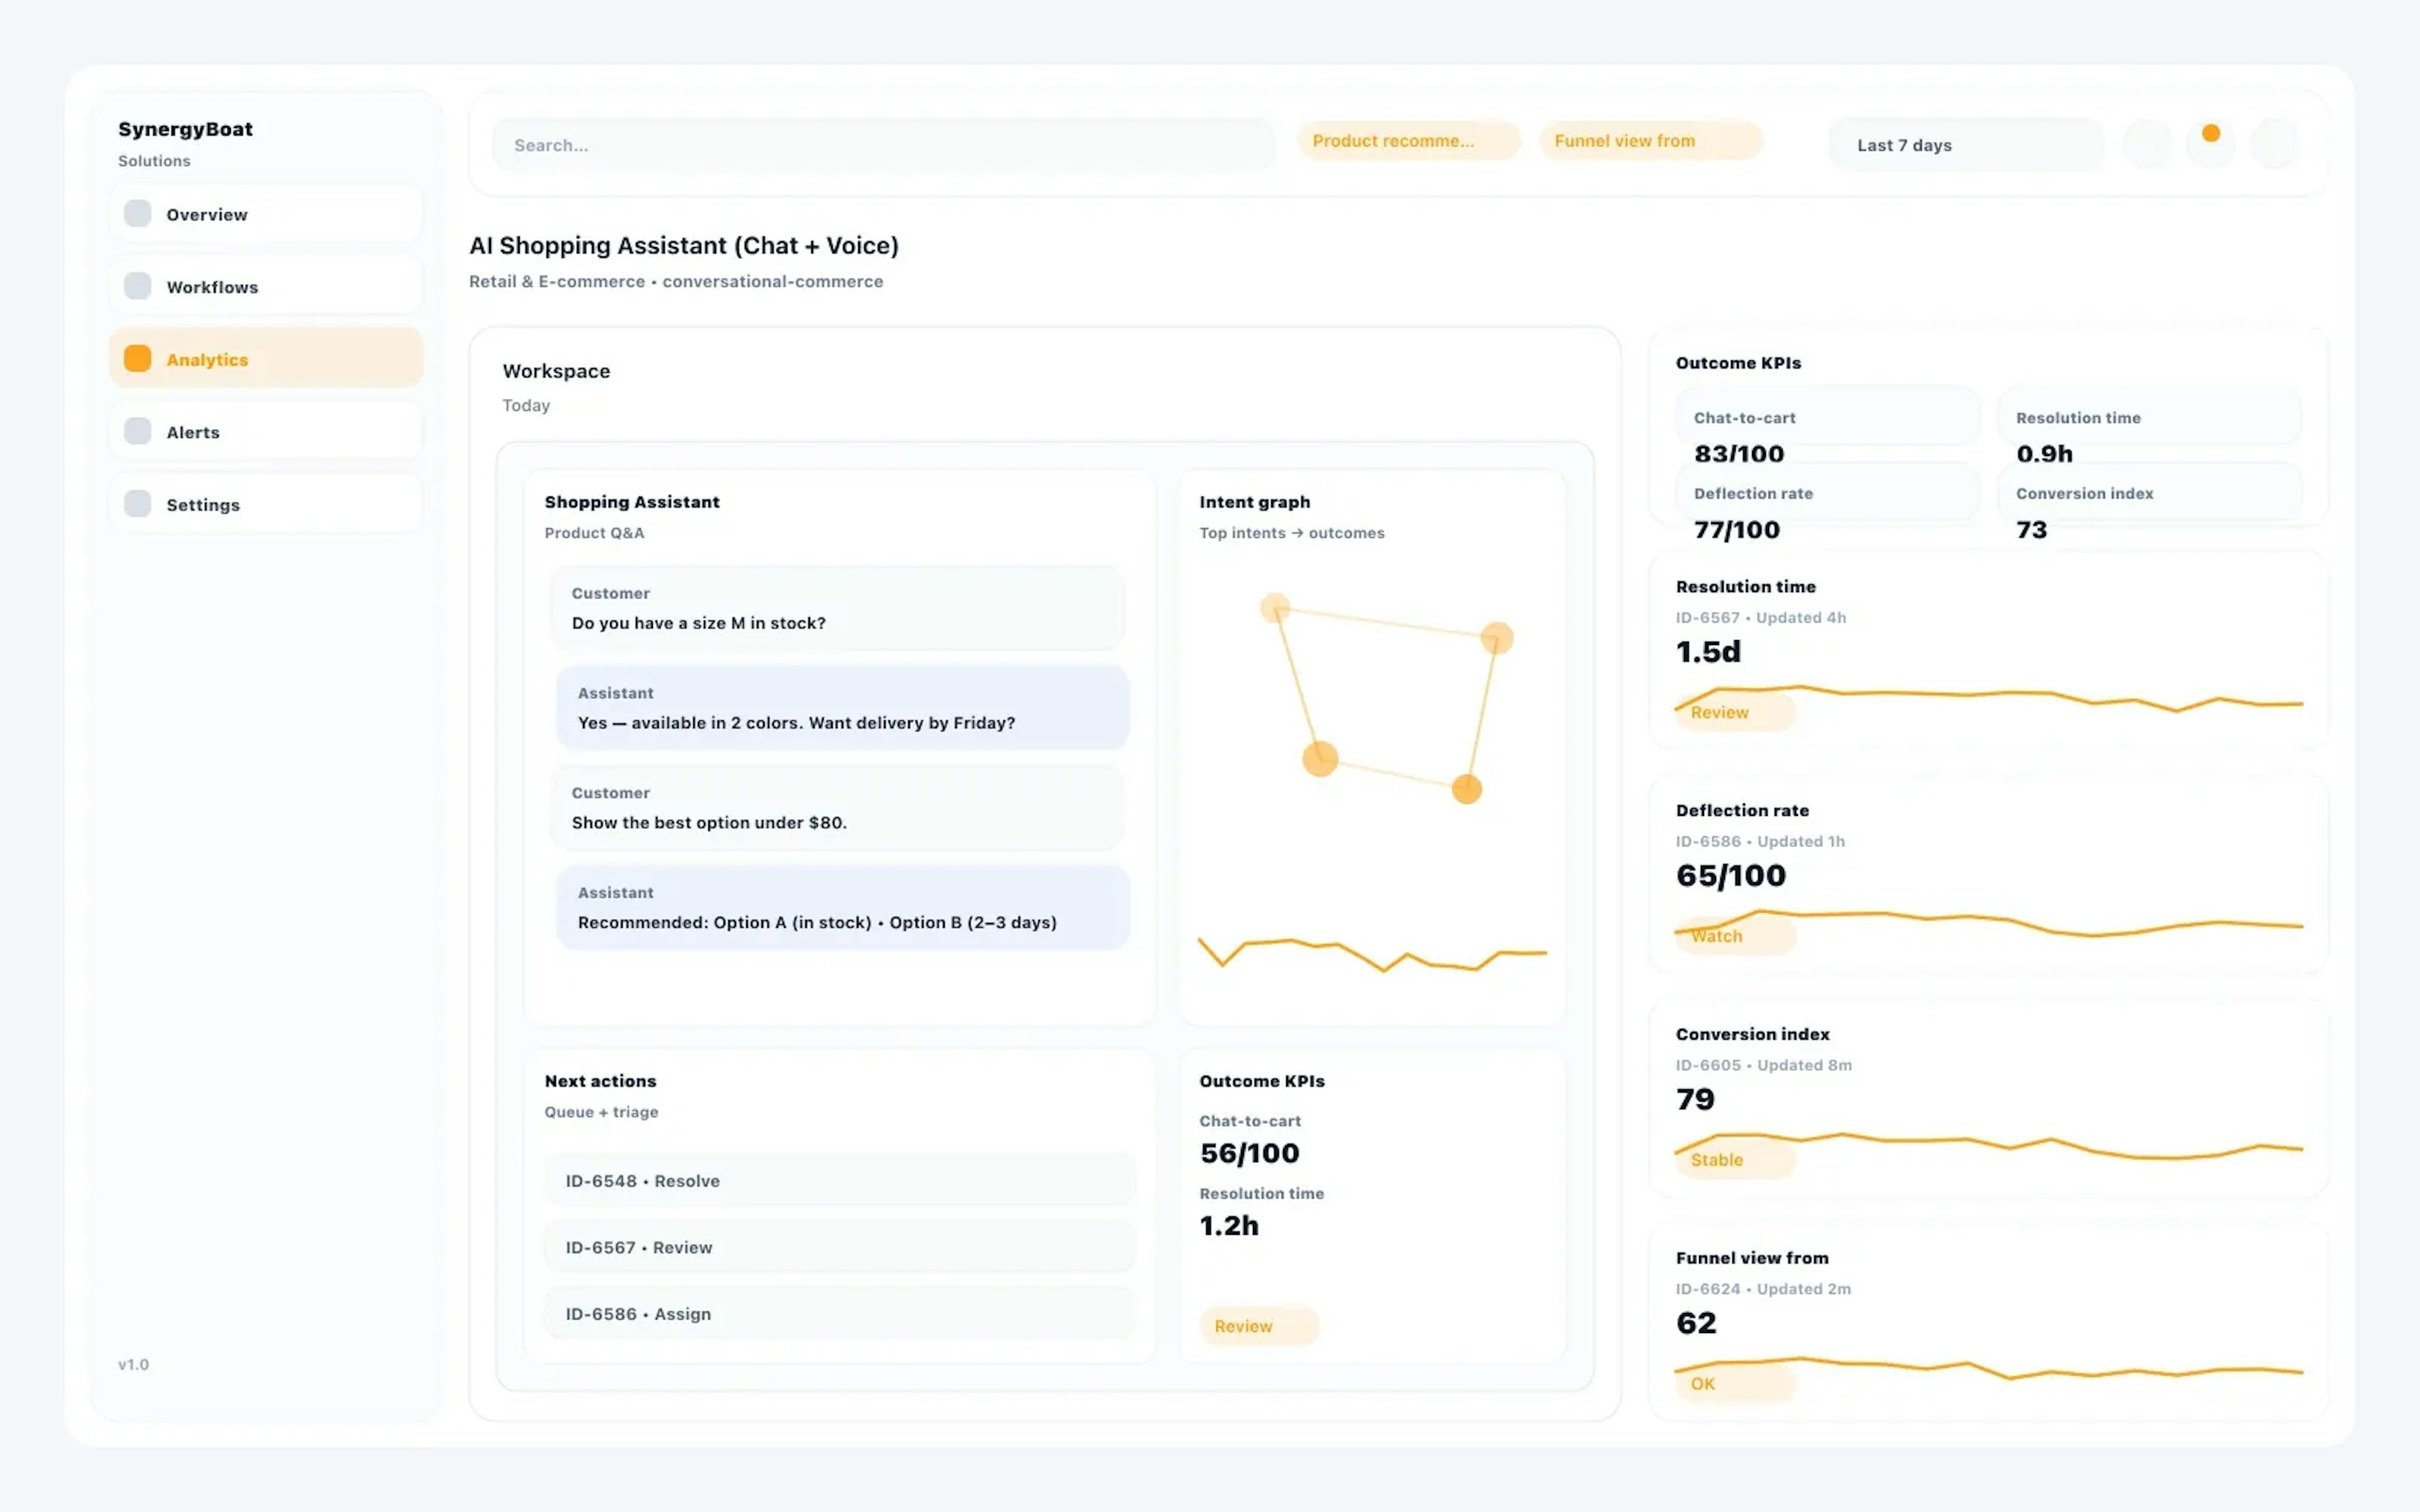Select the Workflows icon in the sidebar

coord(137,285)
